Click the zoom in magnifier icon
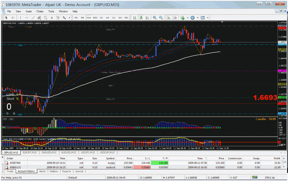 pos(155,18)
